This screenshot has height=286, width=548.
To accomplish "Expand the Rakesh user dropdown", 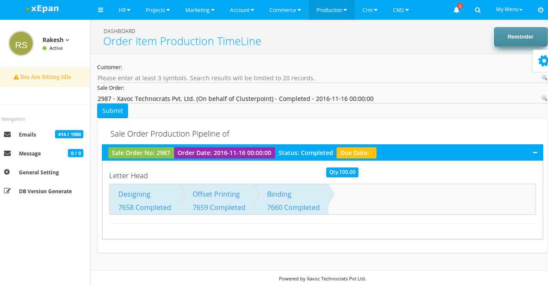I will (x=56, y=40).
